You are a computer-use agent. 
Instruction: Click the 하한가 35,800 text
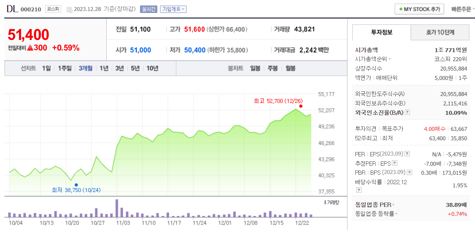(x=228, y=50)
